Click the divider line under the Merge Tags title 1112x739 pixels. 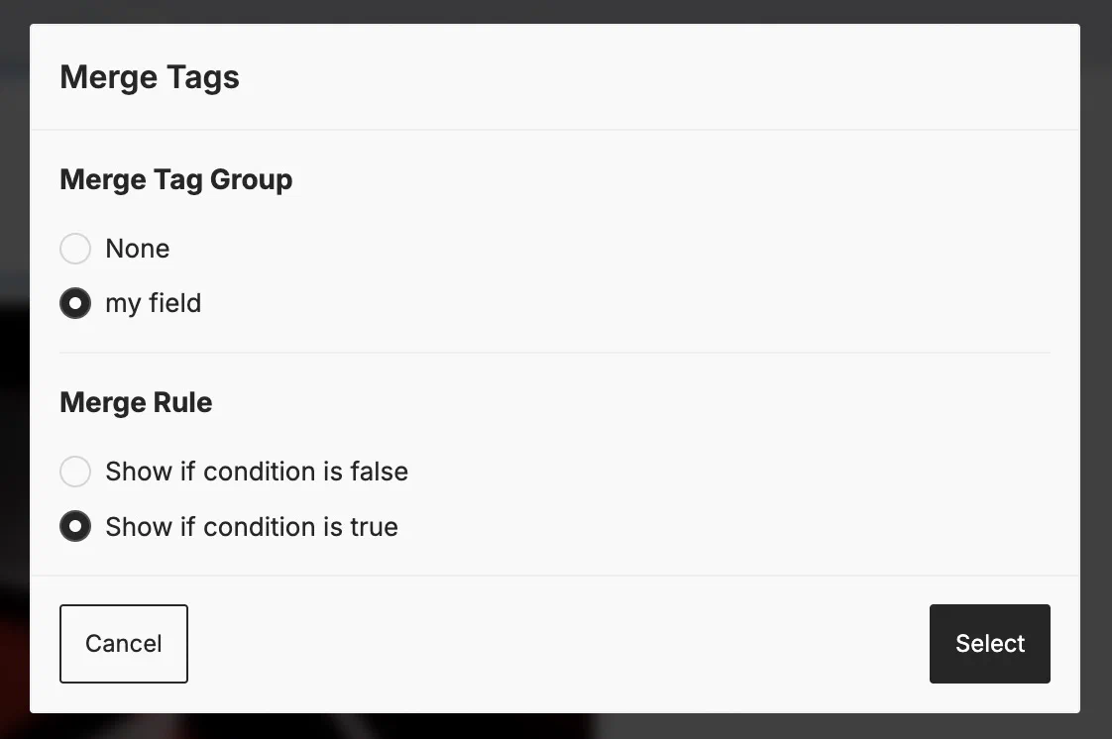tap(555, 130)
